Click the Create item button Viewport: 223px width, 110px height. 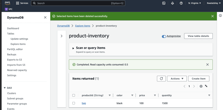pyautogui.click(x=199, y=79)
